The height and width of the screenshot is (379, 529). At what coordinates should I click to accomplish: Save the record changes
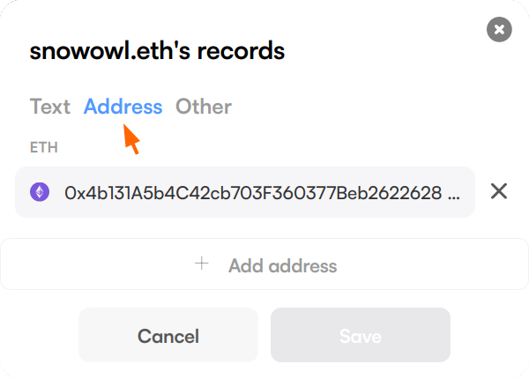360,335
